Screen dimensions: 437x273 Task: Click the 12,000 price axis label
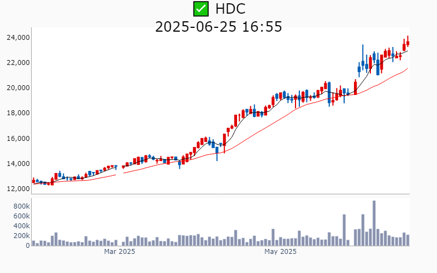click(18, 188)
